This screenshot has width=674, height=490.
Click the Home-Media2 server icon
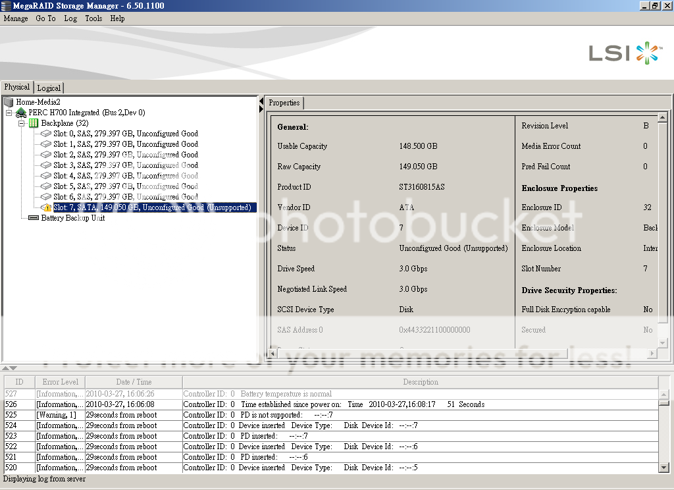(x=9, y=102)
